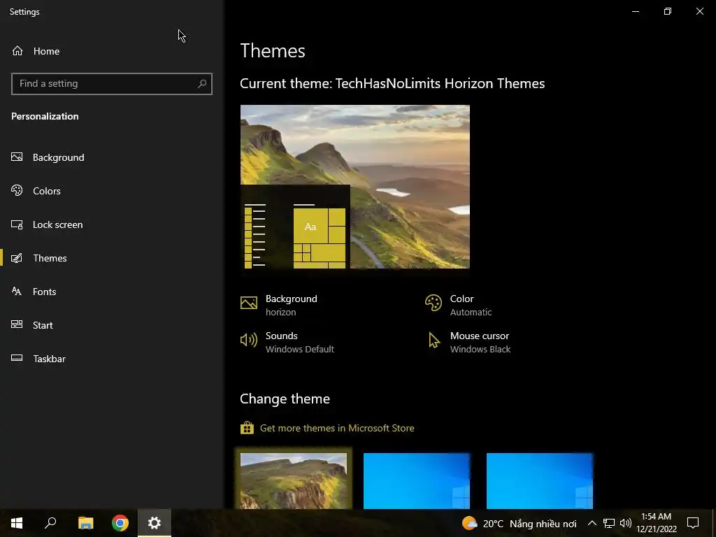Click the Color palette icon under theme preview
The height and width of the screenshot is (537, 716).
click(x=434, y=303)
